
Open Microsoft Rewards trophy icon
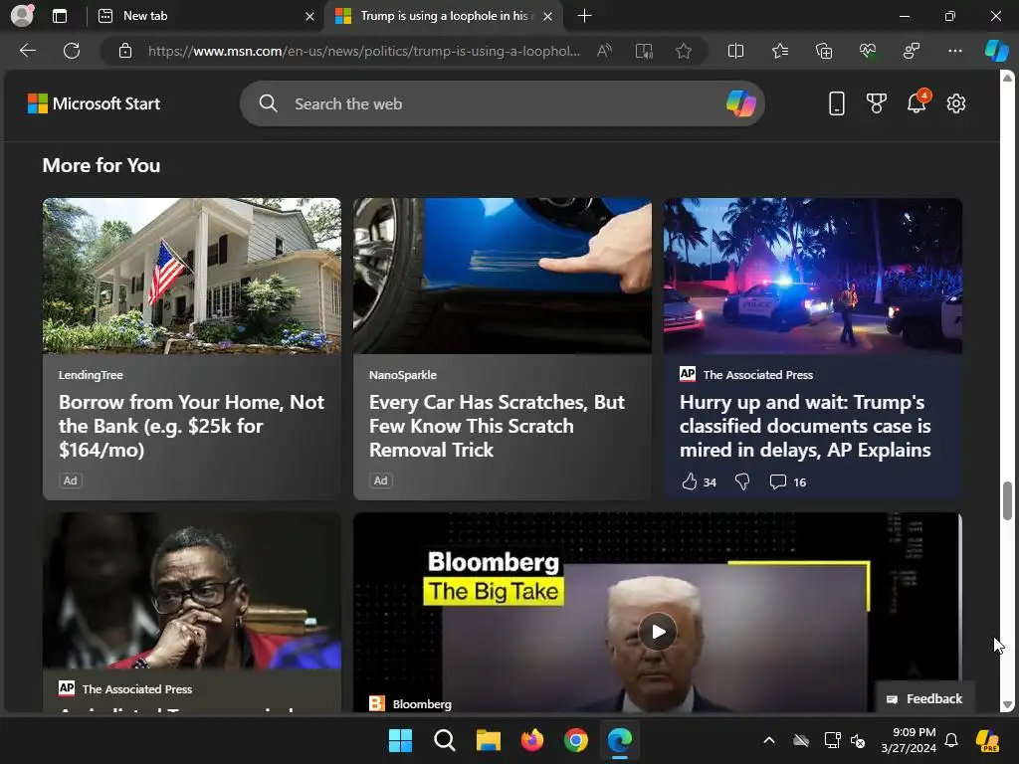pos(876,103)
